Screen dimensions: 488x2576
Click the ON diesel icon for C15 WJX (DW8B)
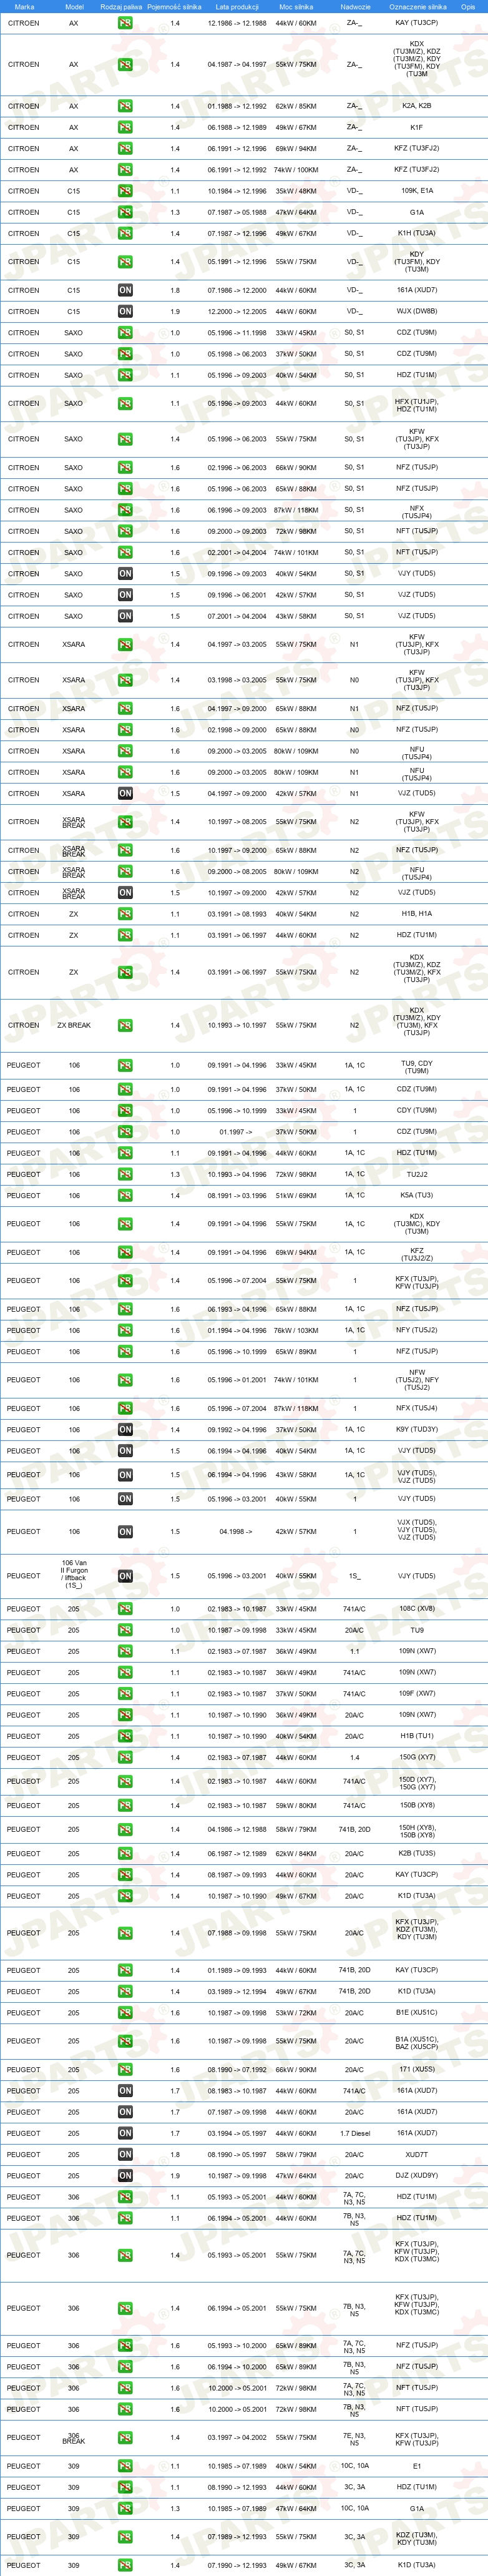(125, 311)
